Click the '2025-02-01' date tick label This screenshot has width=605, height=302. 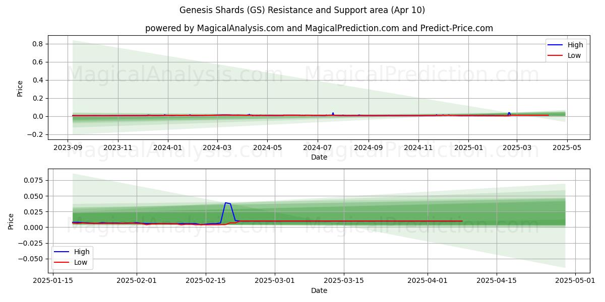[137, 281]
